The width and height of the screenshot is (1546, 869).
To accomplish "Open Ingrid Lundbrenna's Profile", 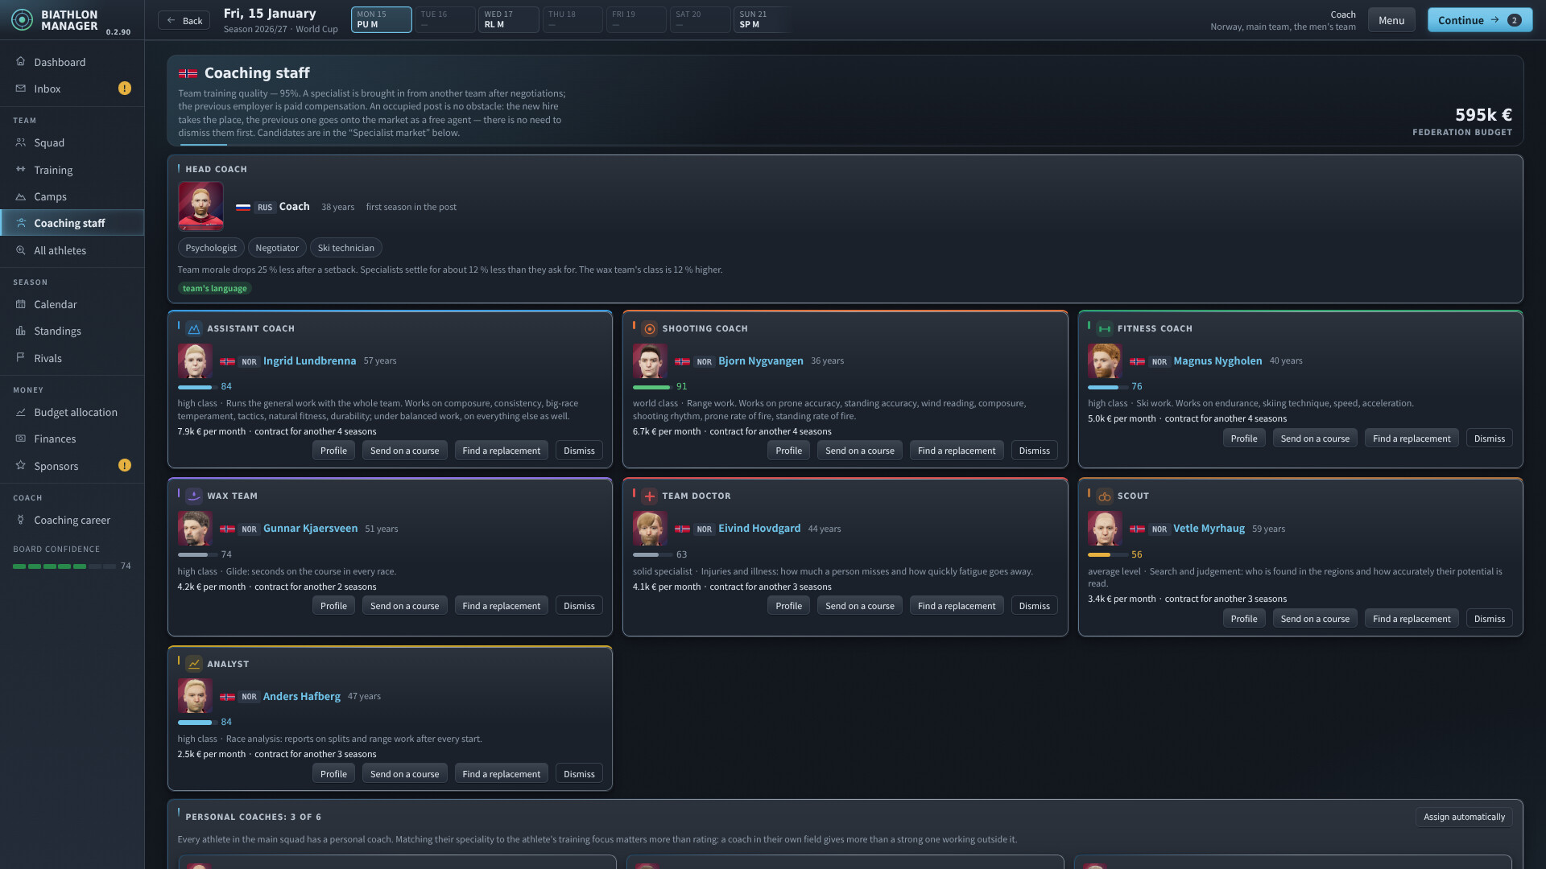I will click(x=333, y=451).
